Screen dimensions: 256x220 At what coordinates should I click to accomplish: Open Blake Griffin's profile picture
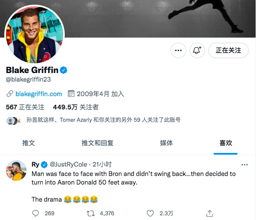34,35
